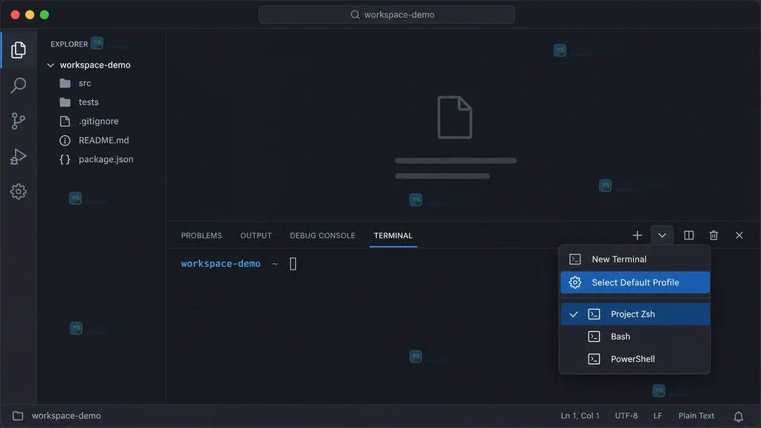Click the tests folder icon

coord(65,102)
